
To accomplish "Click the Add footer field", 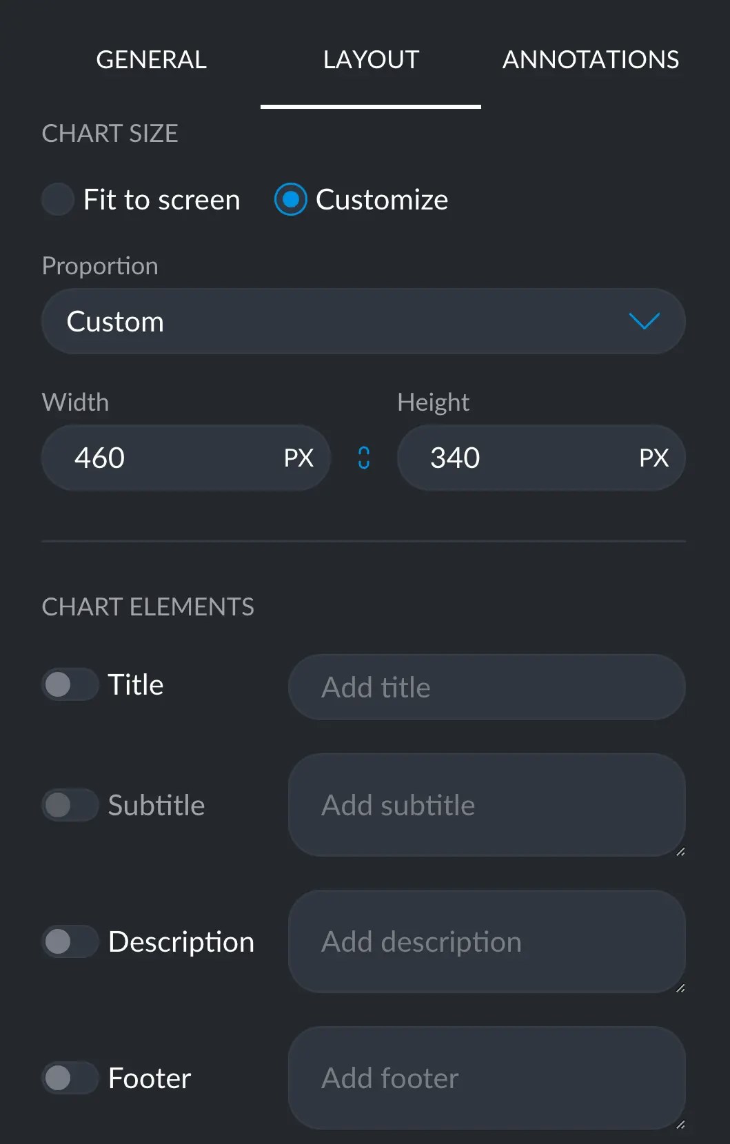I will pyautogui.click(x=487, y=1078).
